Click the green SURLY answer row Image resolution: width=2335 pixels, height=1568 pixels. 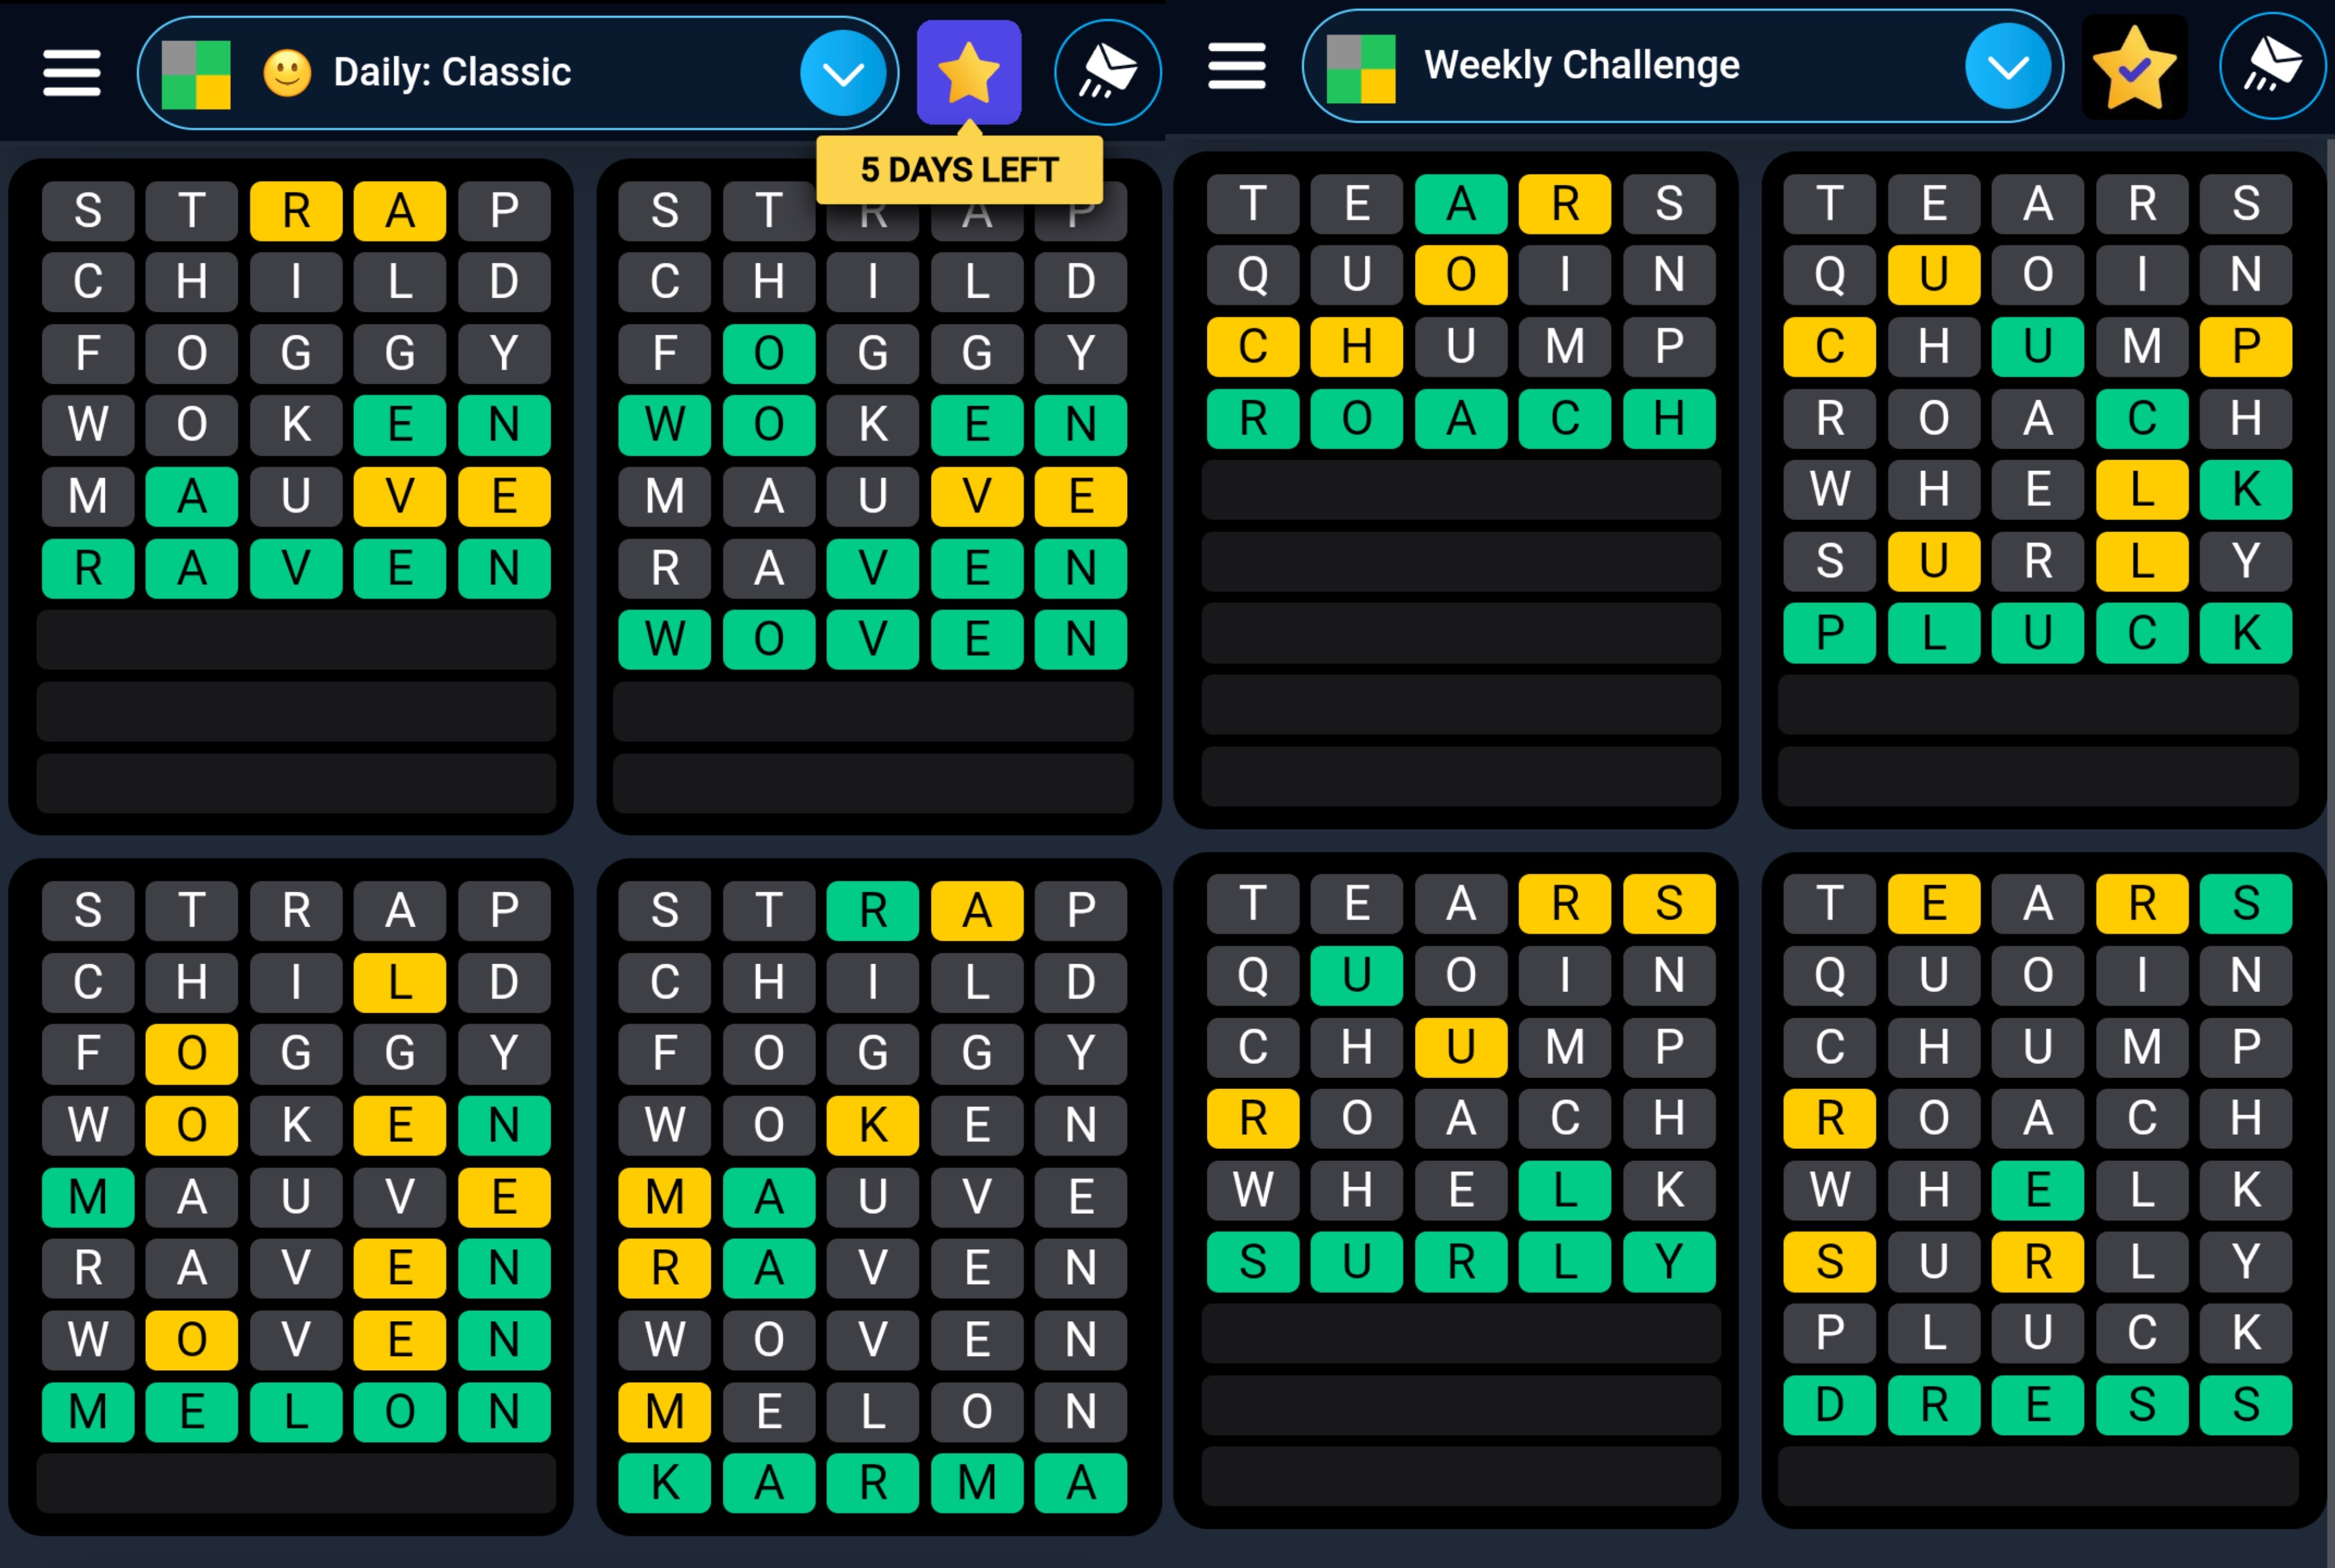(1461, 1262)
